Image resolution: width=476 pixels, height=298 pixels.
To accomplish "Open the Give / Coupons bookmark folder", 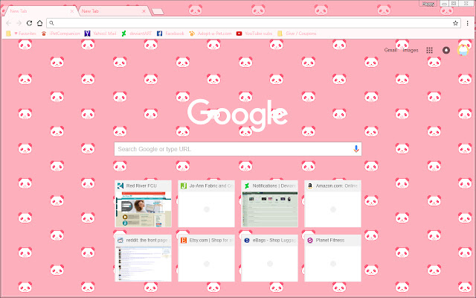I will [297, 34].
